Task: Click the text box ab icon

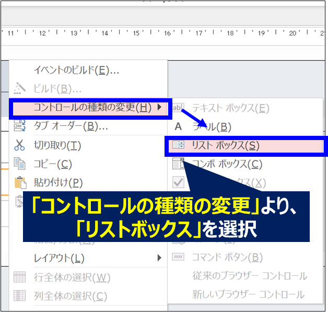Action: coord(178,108)
